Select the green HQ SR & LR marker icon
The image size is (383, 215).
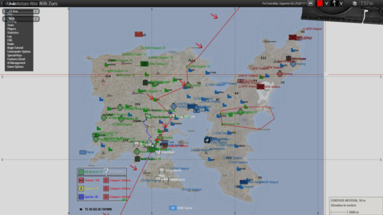[x=81, y=172]
